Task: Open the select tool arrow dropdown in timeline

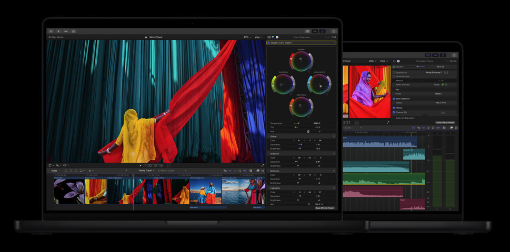Action: pyautogui.click(x=92, y=171)
